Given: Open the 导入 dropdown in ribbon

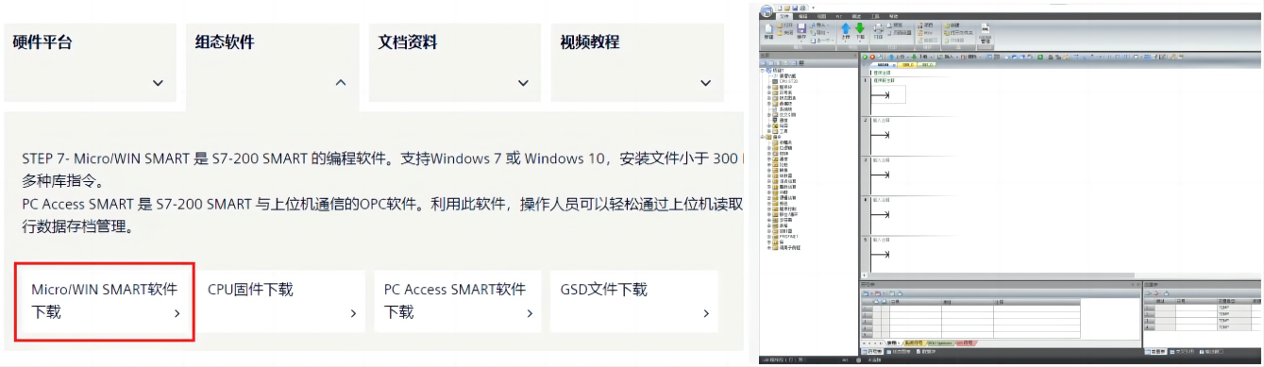Looking at the screenshot, I should coord(819,25).
